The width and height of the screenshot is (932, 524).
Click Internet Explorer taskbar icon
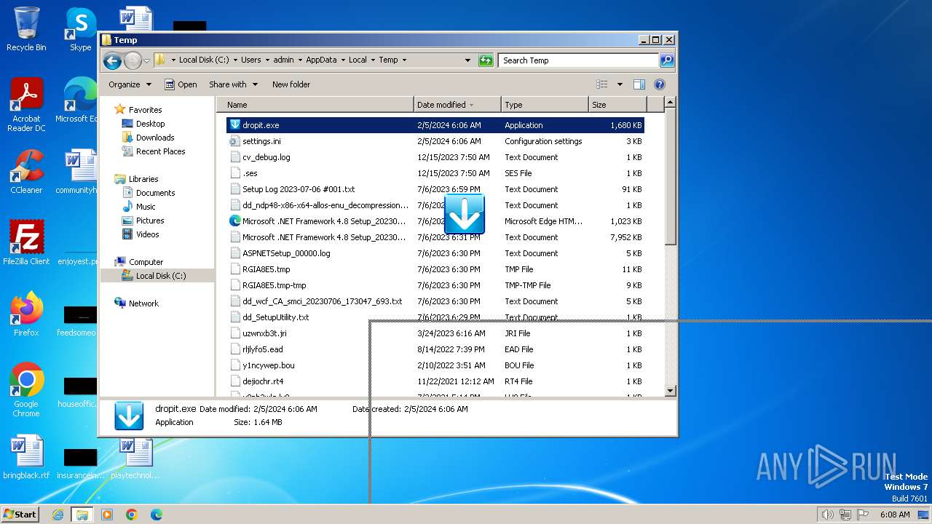[x=58, y=515]
